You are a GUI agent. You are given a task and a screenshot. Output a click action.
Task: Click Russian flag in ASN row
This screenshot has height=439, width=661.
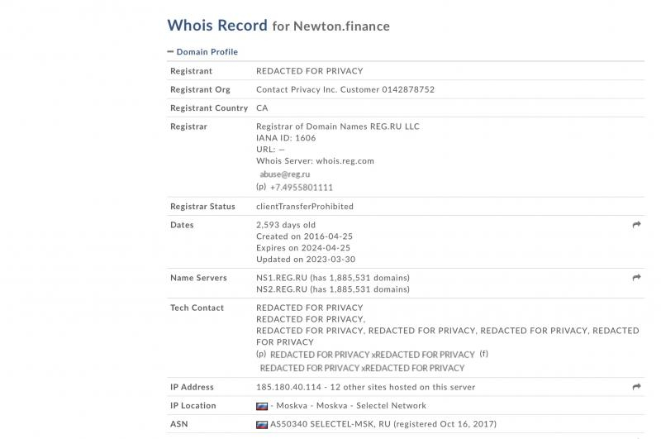tap(262, 425)
